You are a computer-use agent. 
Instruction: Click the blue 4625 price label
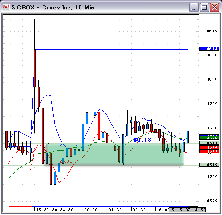(209, 49)
